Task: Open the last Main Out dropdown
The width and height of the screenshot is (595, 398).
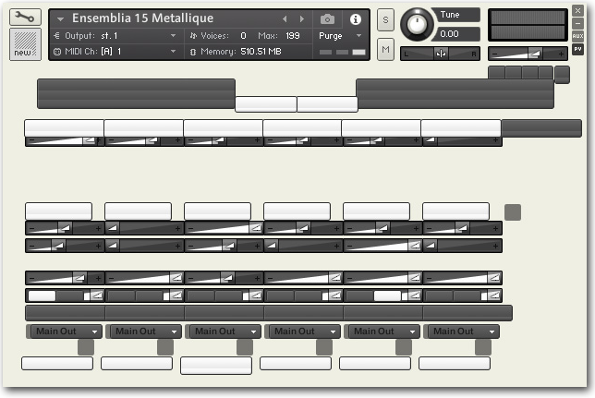Action: [x=463, y=332]
